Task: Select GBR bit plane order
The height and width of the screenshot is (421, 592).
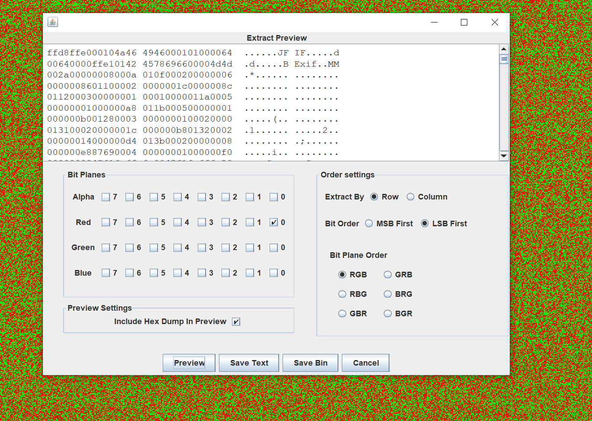Action: coord(342,314)
